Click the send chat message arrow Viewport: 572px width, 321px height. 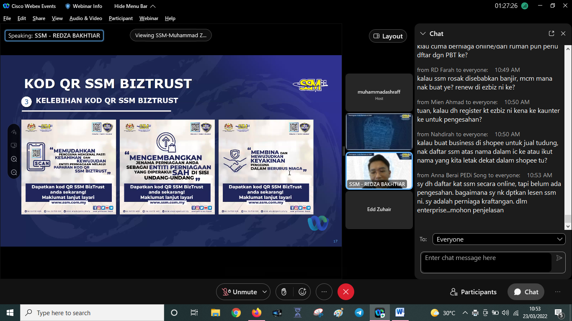tap(559, 258)
